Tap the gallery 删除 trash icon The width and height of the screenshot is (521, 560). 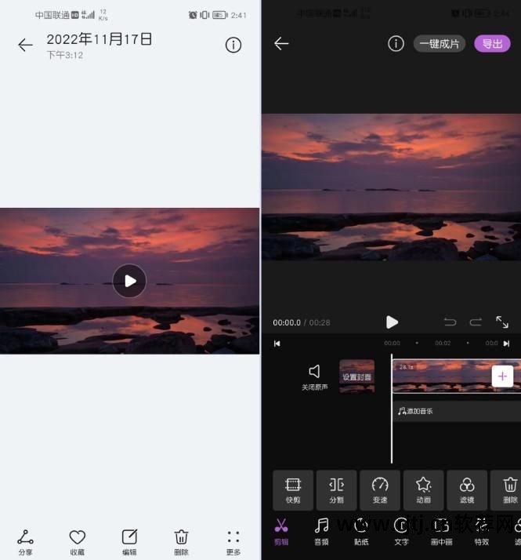coord(181,542)
